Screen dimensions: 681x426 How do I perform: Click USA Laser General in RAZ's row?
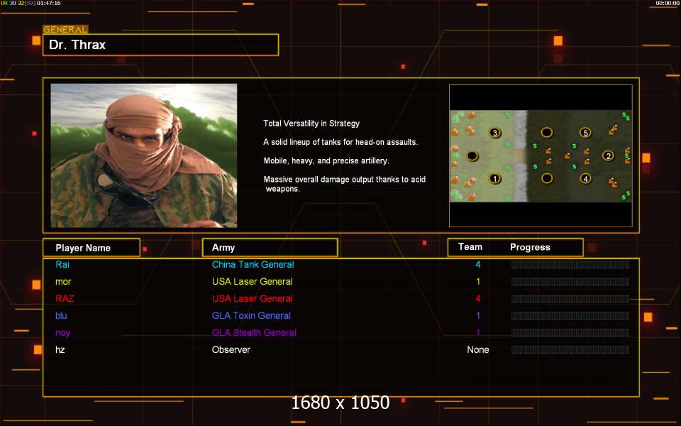[x=253, y=299]
